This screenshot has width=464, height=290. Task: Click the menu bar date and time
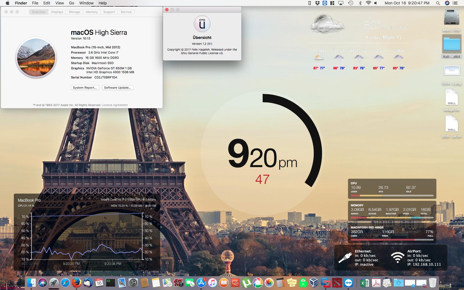(407, 3)
